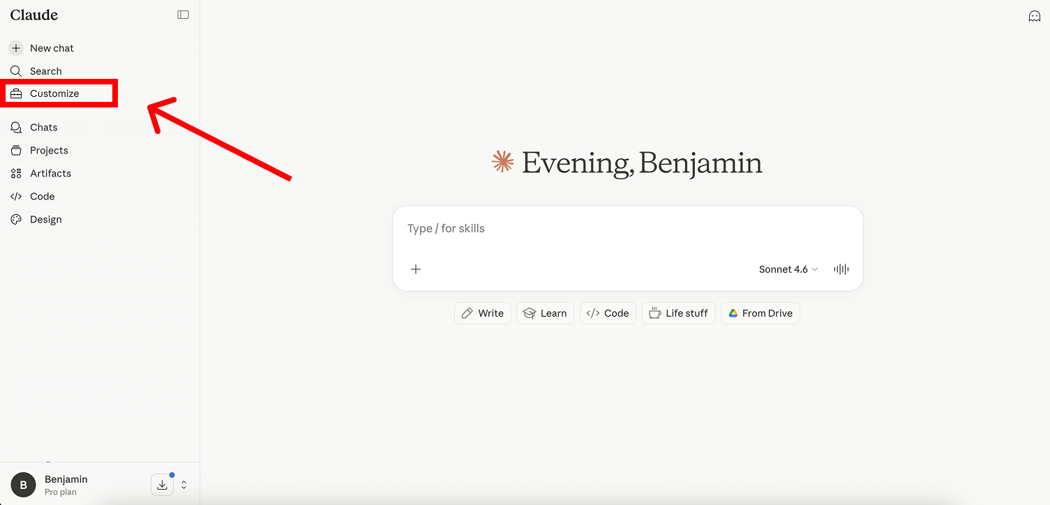The height and width of the screenshot is (505, 1050).
Task: Expand the account menu chevrons
Action: [x=184, y=485]
